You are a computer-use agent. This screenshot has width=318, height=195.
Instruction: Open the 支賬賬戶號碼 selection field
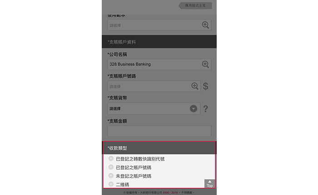[154, 86]
